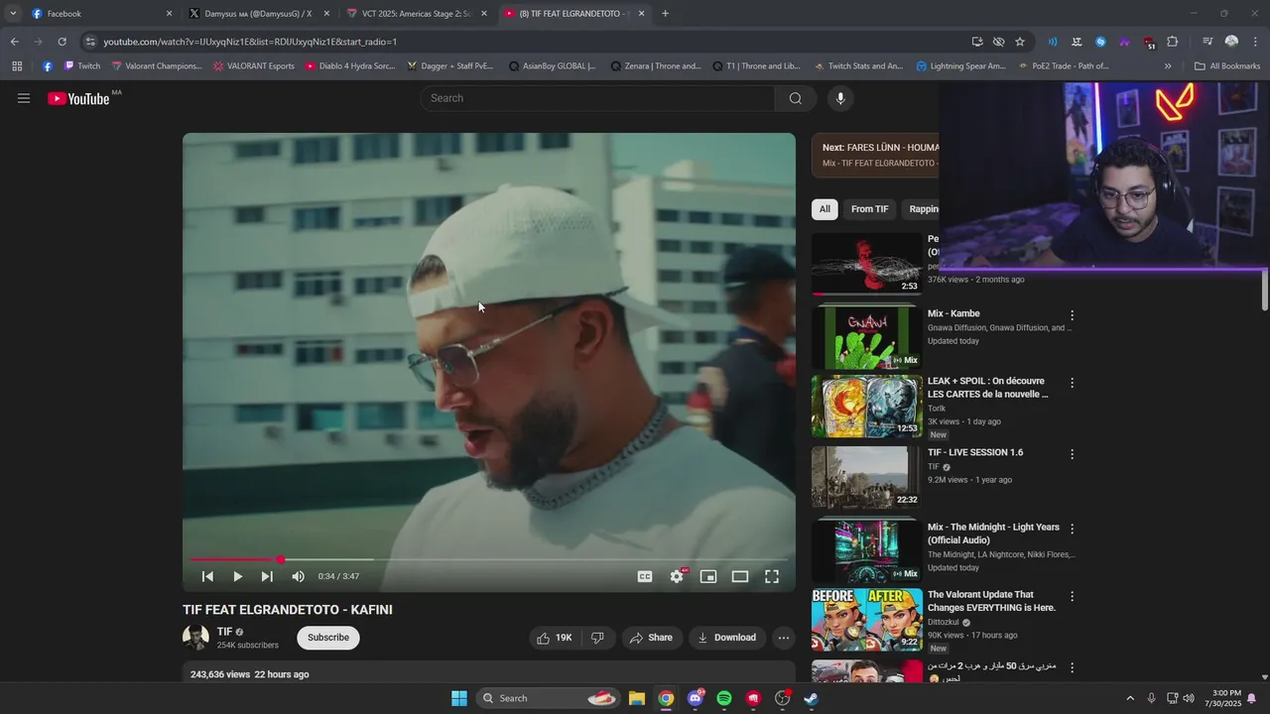This screenshot has width=1270, height=714.
Task: Open Steam from the taskbar
Action: [811, 698]
